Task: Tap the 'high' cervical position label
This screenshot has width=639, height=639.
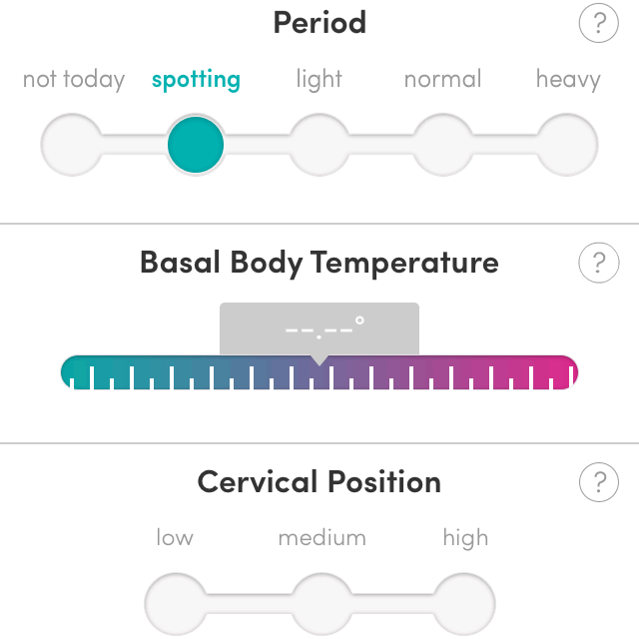Action: click(x=465, y=538)
